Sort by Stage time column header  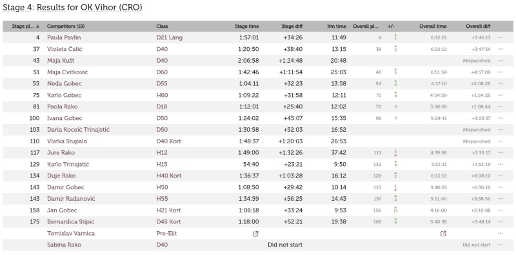pyautogui.click(x=247, y=26)
